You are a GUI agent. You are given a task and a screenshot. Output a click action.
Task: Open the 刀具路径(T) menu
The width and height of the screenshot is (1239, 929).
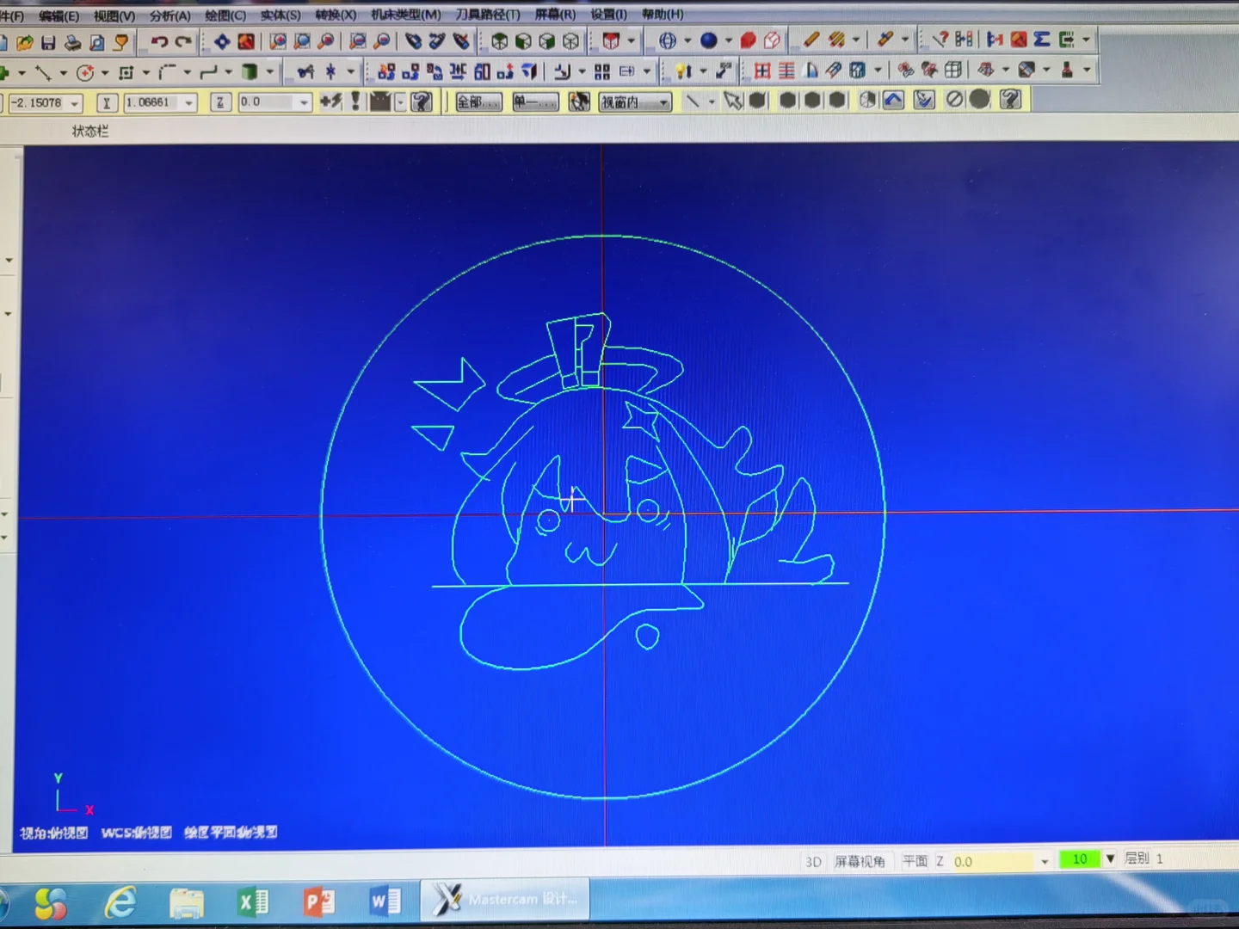[x=488, y=15]
